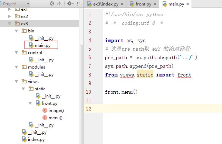Click the collapse all icon in Project toolbar

[x=59, y=3]
